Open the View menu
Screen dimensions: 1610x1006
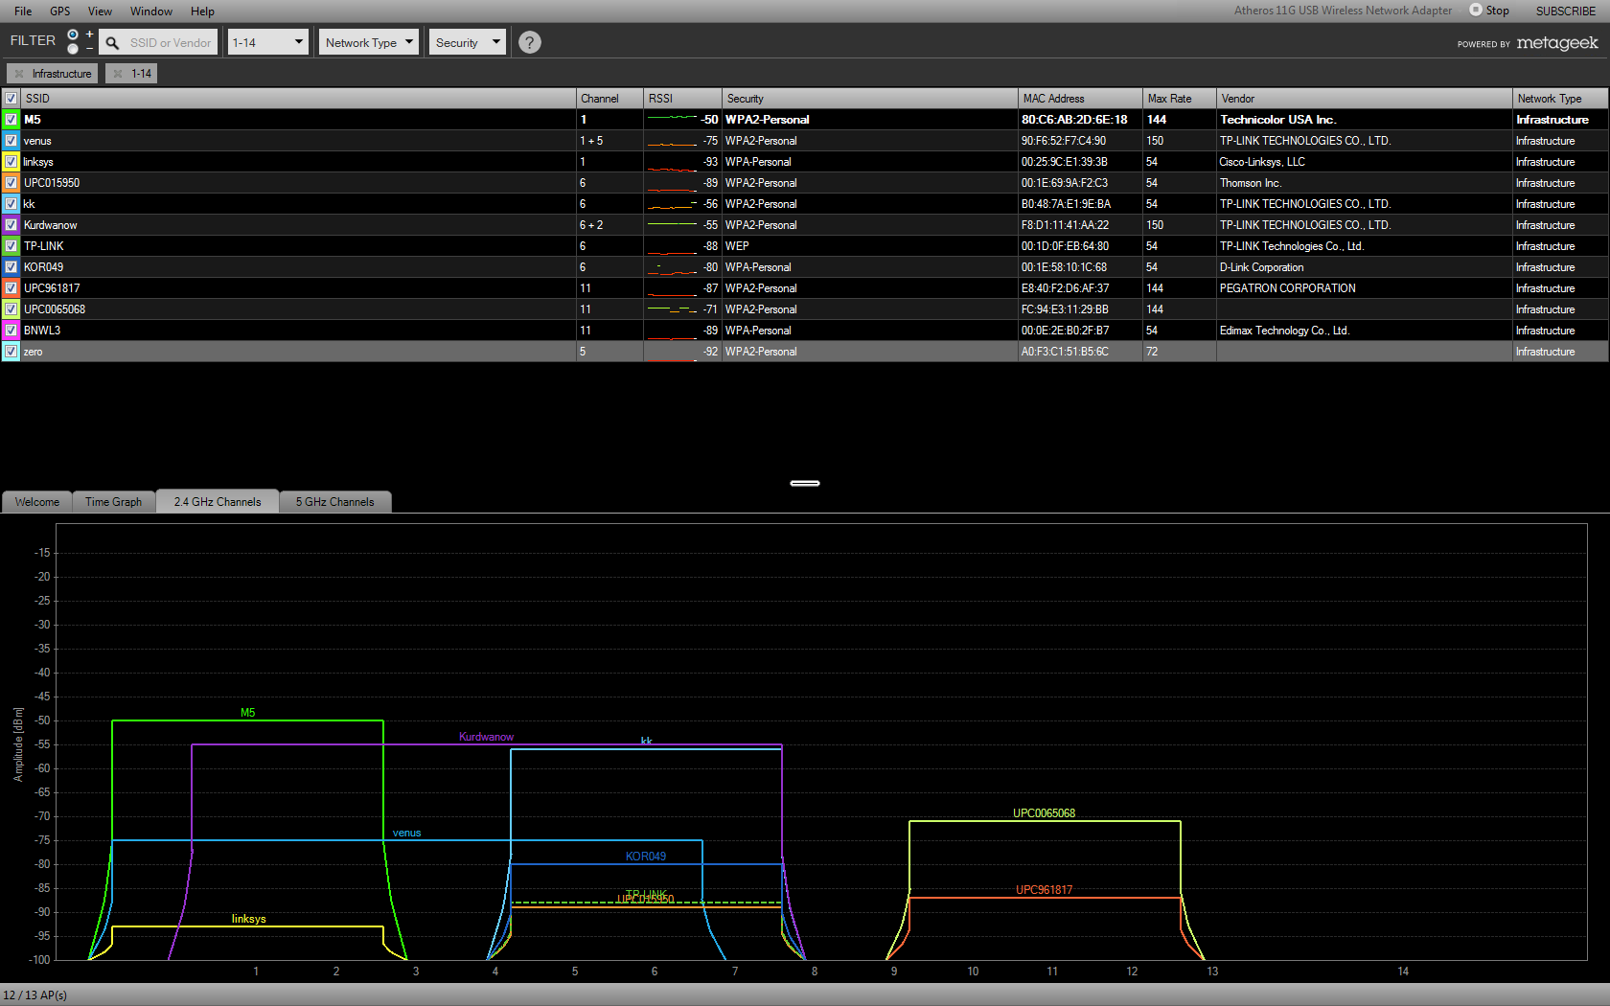coord(100,11)
